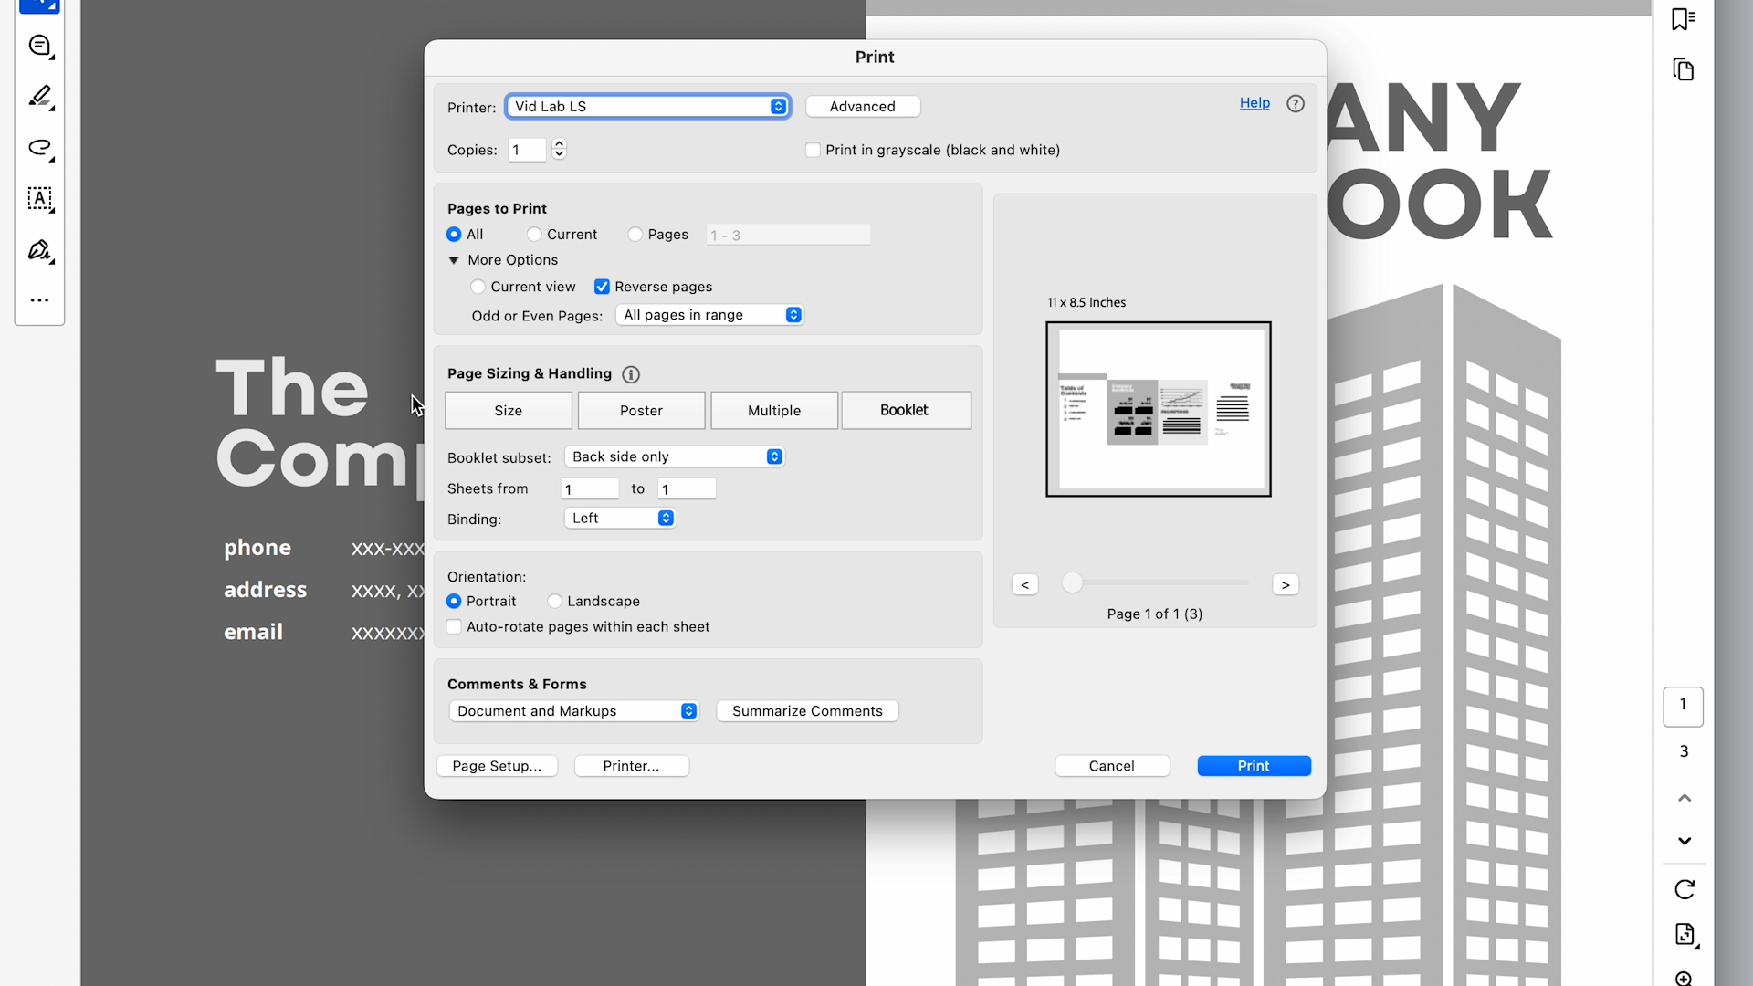The image size is (1753, 986).
Task: Open the Booklet subset dropdown
Action: pyautogui.click(x=674, y=456)
